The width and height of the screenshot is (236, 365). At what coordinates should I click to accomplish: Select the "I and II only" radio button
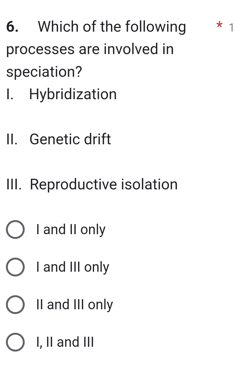click(x=15, y=230)
